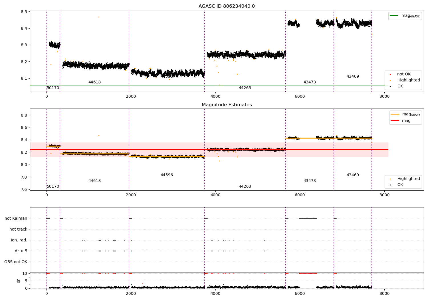Image resolution: width=428 pixels, height=300 pixels.
Task: Click obsid label 43469 in Magnitude Estimates plot
Action: (353, 175)
